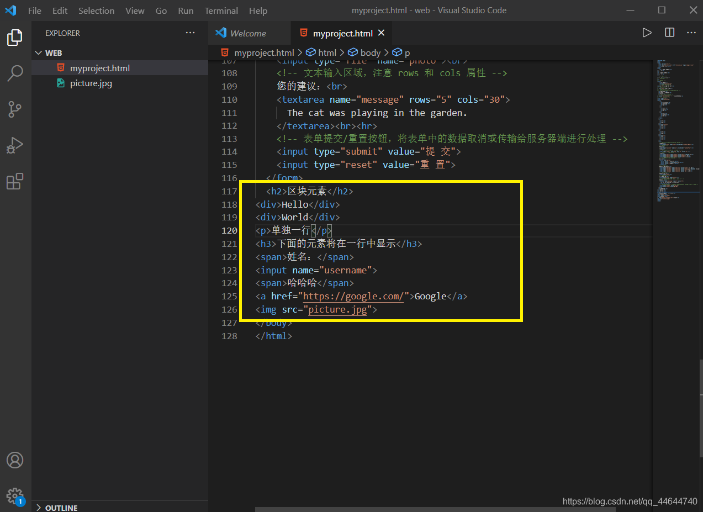Screen dimensions: 703x512
Task: Click the word Hello on line 118
Action: tap(295, 204)
